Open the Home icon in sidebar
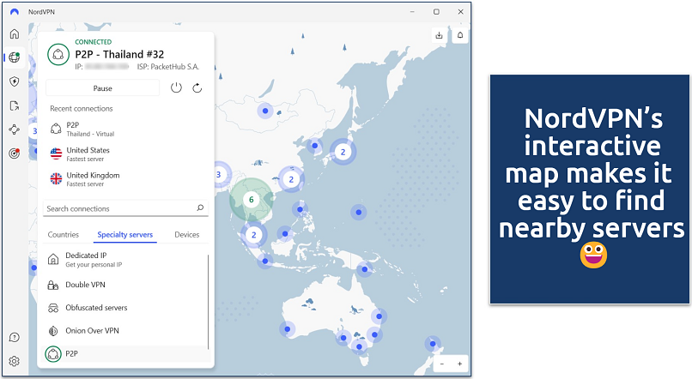The height and width of the screenshot is (379, 692). (14, 34)
